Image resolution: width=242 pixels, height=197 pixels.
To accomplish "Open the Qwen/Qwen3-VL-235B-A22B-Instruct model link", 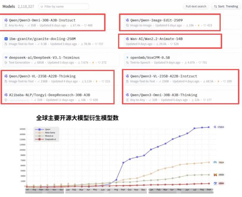I will pos(164,76).
